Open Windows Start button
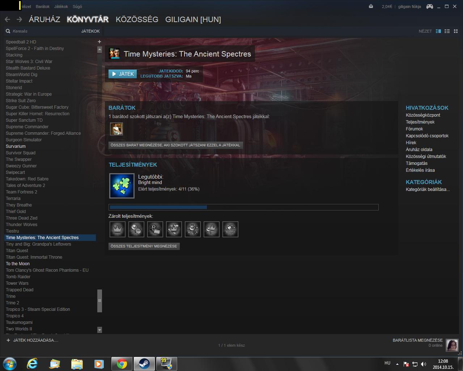This screenshot has width=463, height=371. click(9, 364)
